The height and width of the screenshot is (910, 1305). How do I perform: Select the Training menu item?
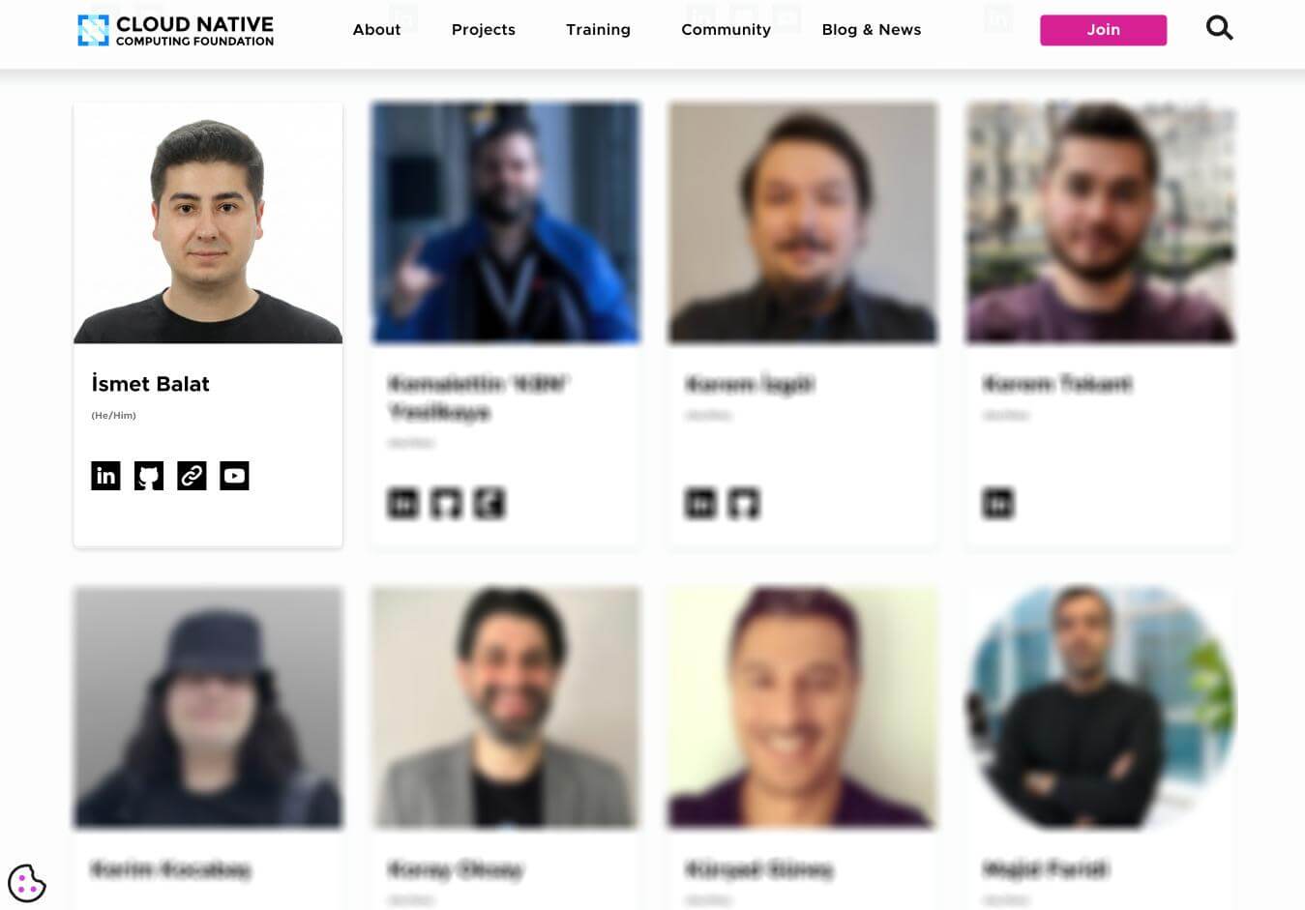(598, 30)
